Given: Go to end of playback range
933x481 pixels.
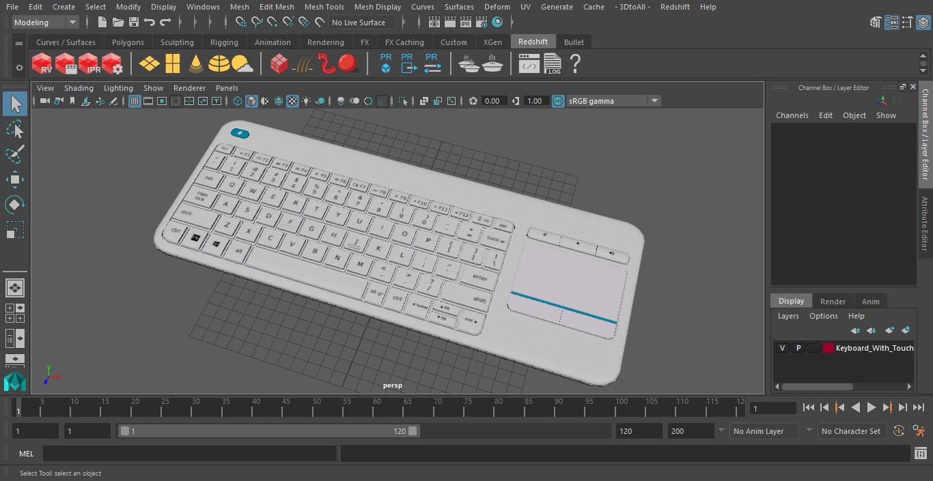Looking at the screenshot, I should 918,407.
